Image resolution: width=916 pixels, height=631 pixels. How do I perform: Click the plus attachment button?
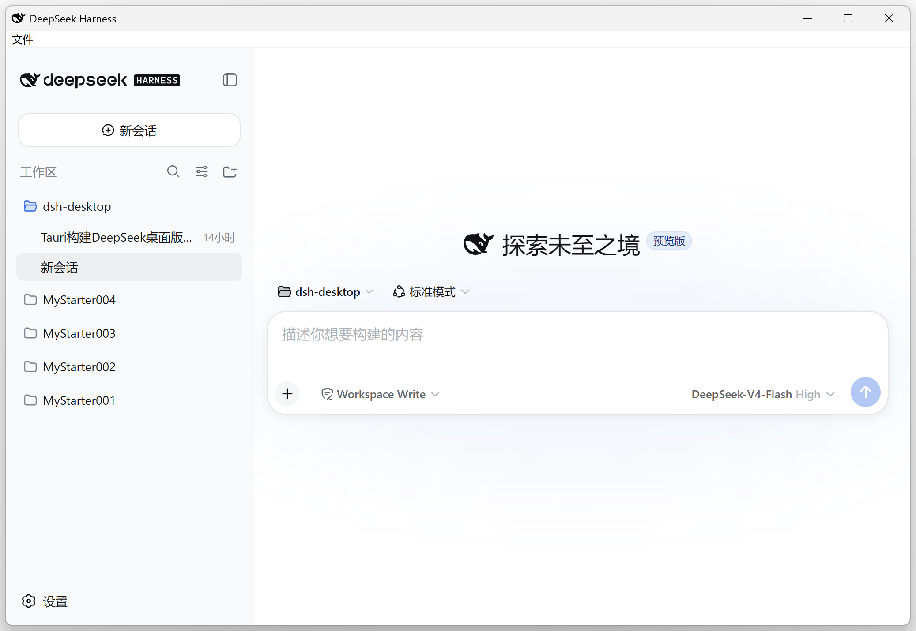[287, 394]
